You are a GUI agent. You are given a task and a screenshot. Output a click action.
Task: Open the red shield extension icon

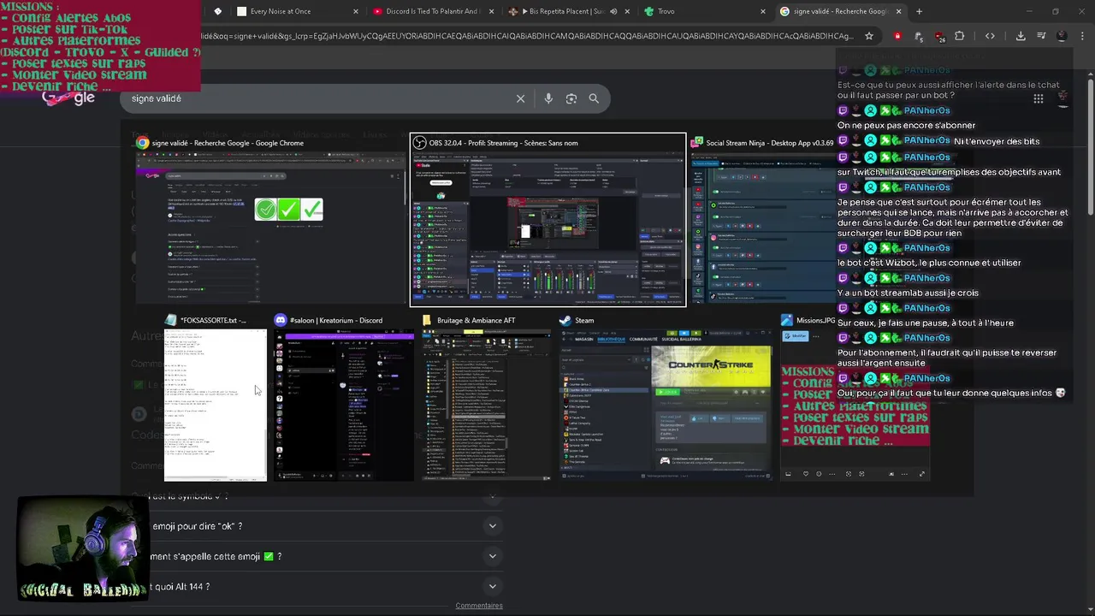(x=897, y=36)
